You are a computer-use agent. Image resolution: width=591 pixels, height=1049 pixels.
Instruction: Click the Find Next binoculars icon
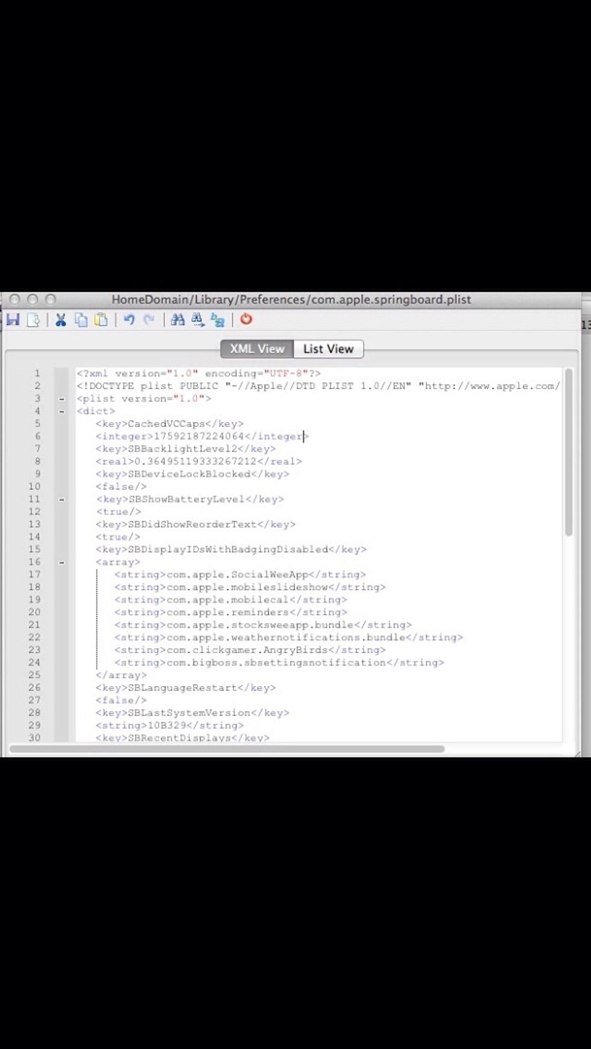pos(198,320)
